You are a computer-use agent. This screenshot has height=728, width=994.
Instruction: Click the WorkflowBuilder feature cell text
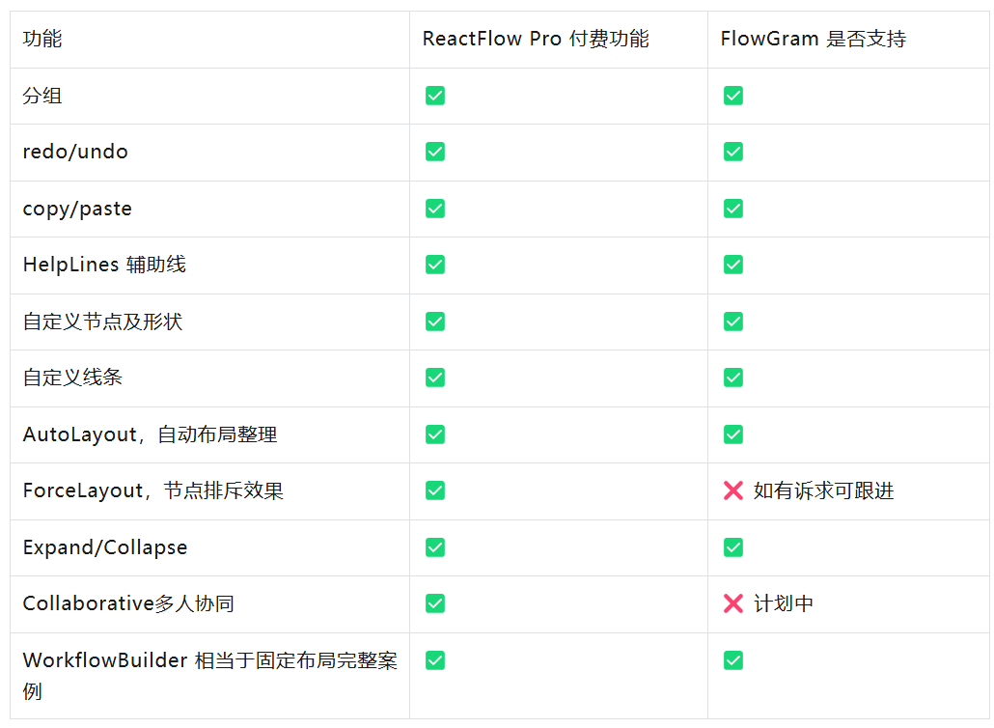tap(209, 661)
